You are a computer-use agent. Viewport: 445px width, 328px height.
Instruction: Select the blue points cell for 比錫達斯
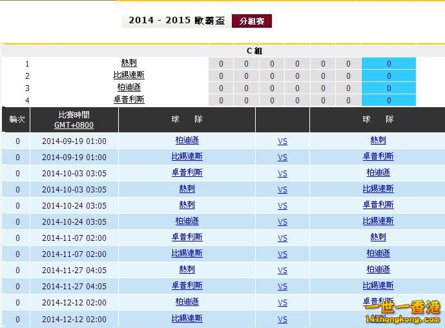click(x=389, y=76)
